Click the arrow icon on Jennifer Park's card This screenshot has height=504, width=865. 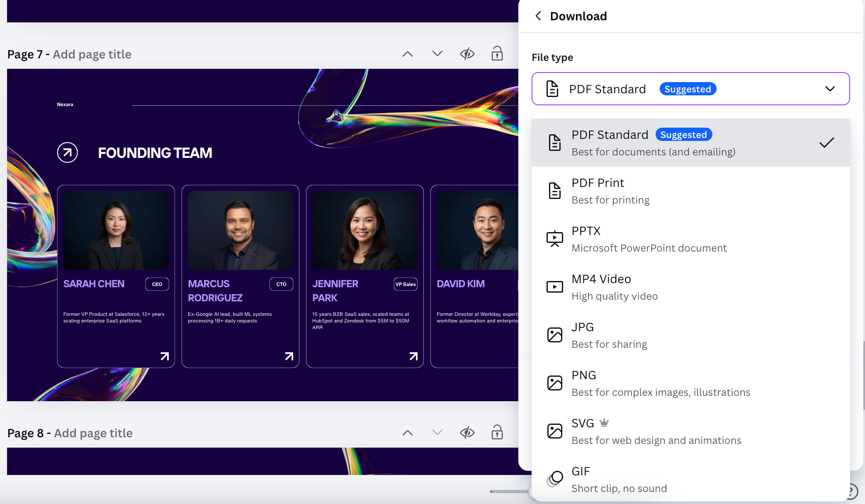[413, 356]
